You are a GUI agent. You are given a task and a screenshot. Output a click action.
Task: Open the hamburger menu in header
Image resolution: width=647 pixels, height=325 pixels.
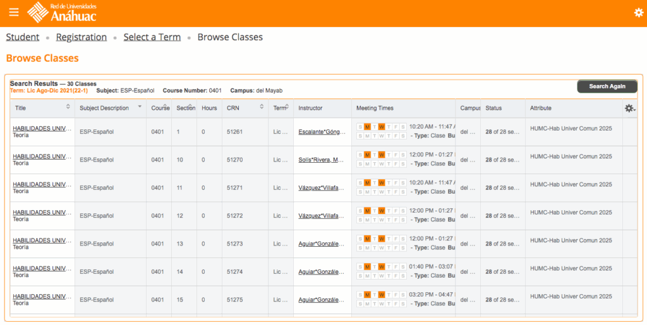point(14,13)
